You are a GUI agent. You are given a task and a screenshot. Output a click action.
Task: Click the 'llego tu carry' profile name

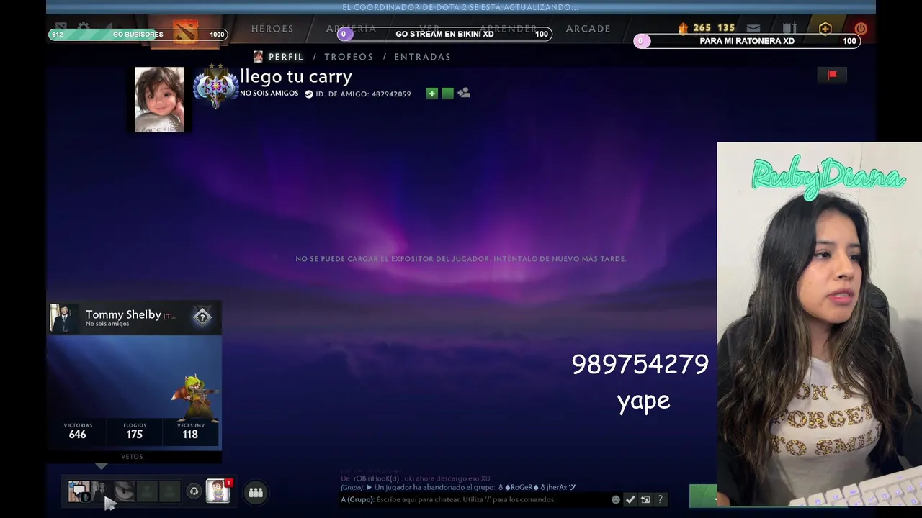296,76
